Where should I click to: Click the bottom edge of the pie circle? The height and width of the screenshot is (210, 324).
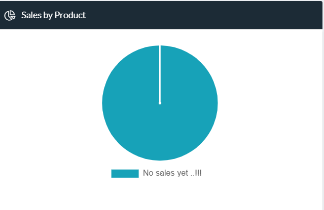click(160, 160)
